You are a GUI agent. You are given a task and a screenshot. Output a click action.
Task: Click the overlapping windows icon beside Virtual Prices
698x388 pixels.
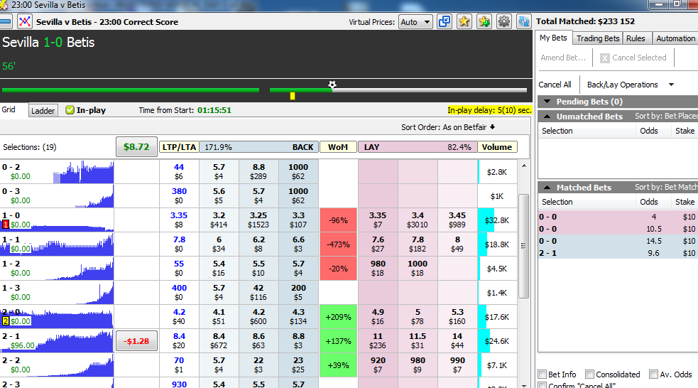click(x=445, y=21)
